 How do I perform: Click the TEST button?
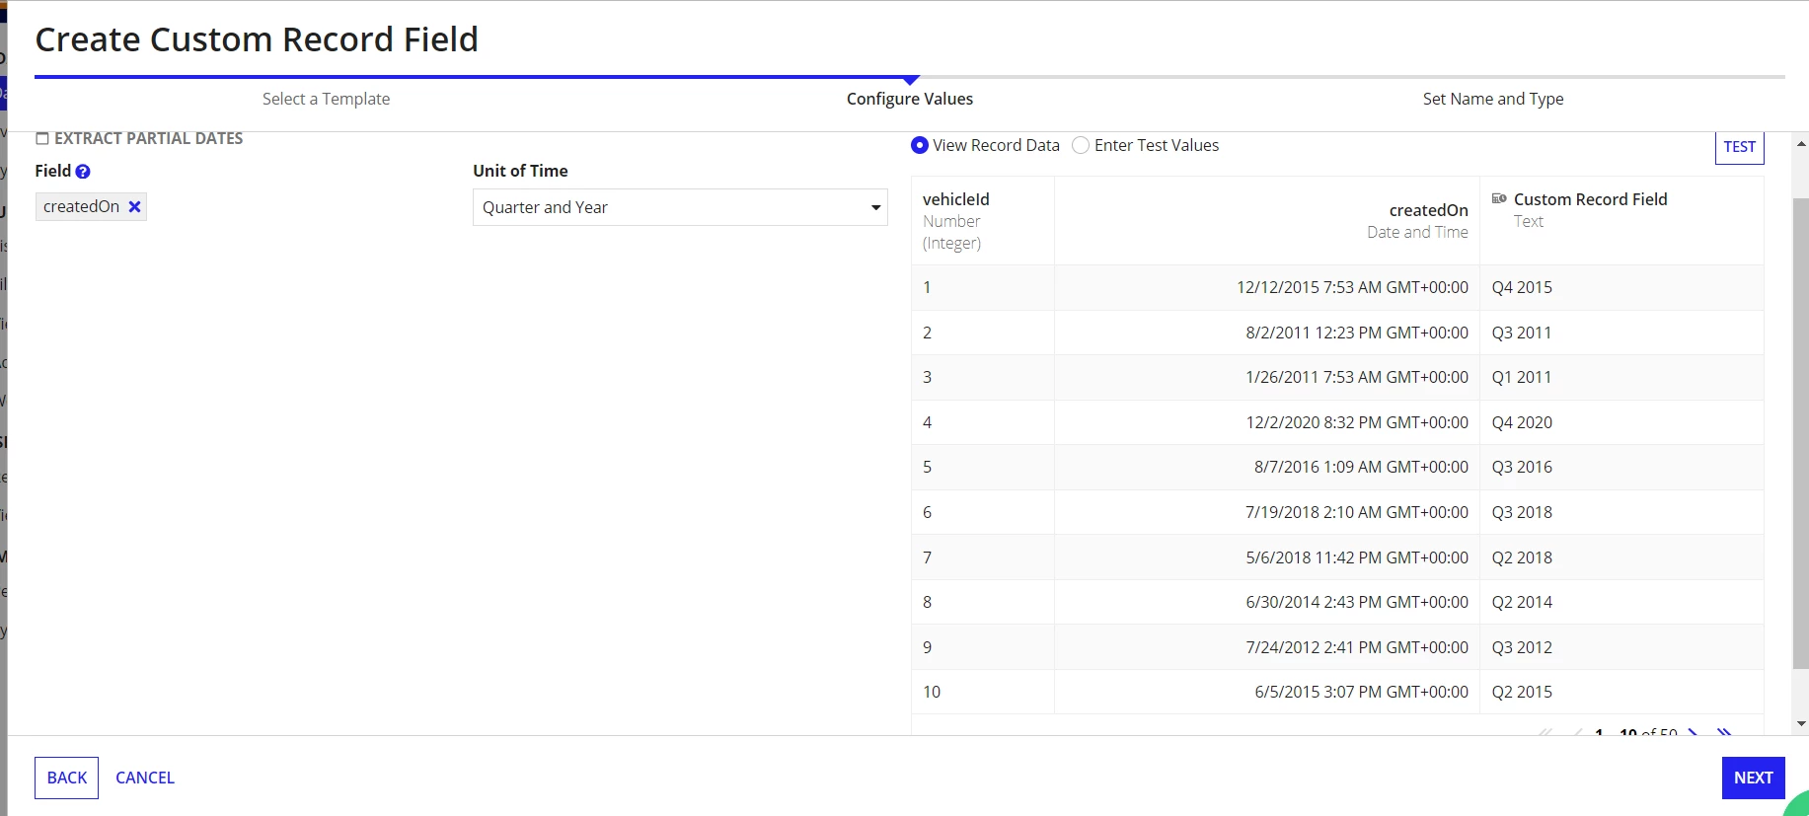click(1739, 147)
